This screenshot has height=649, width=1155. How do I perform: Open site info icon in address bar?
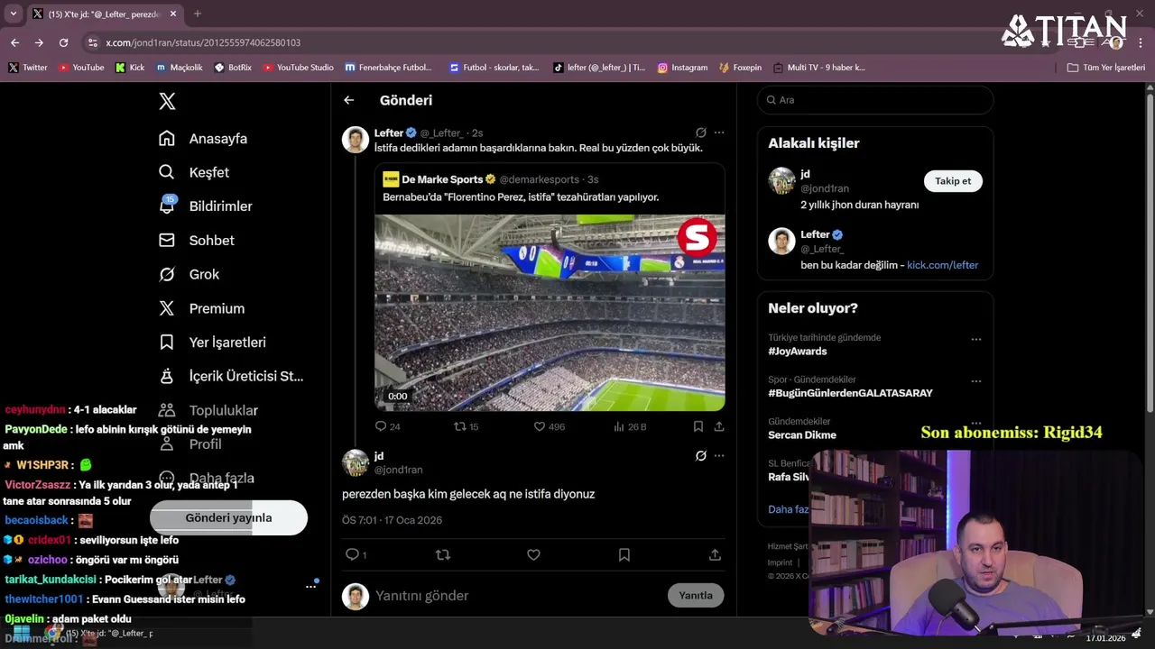[x=92, y=42]
